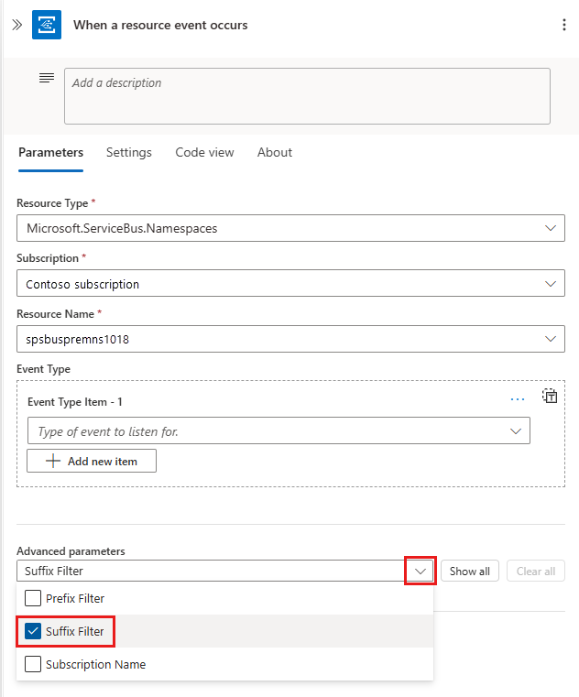Collapse the Advanced parameters dropdown arrow
579x697 pixels.
(x=421, y=572)
